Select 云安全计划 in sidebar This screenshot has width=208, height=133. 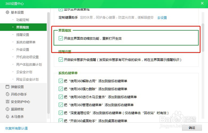[x=24, y=72]
